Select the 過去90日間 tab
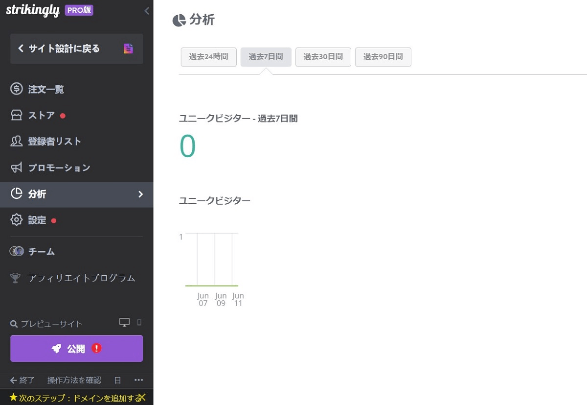This screenshot has height=405, width=587. coord(383,57)
